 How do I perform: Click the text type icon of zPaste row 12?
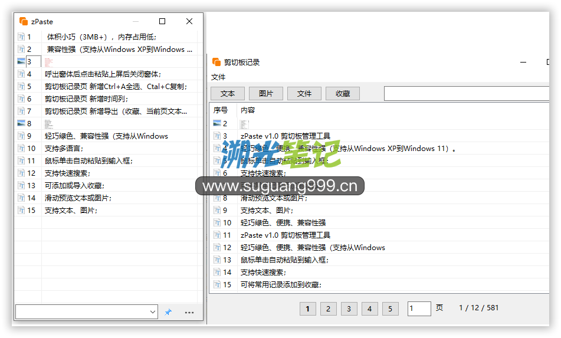(21, 173)
